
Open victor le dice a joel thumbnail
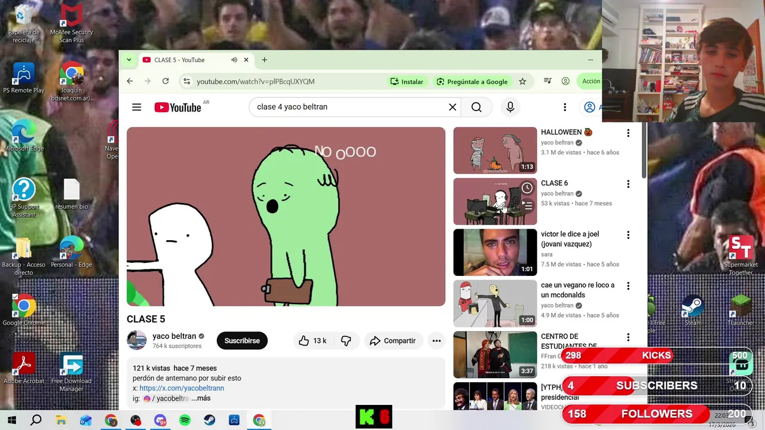[x=495, y=253]
